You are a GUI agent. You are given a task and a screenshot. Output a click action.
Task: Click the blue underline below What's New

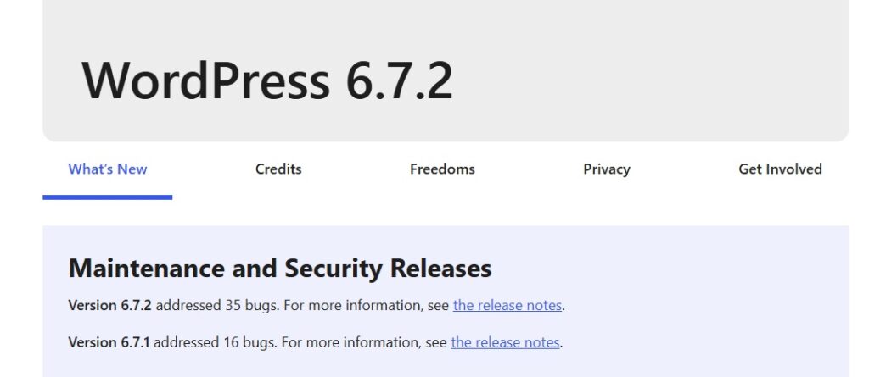pos(108,197)
